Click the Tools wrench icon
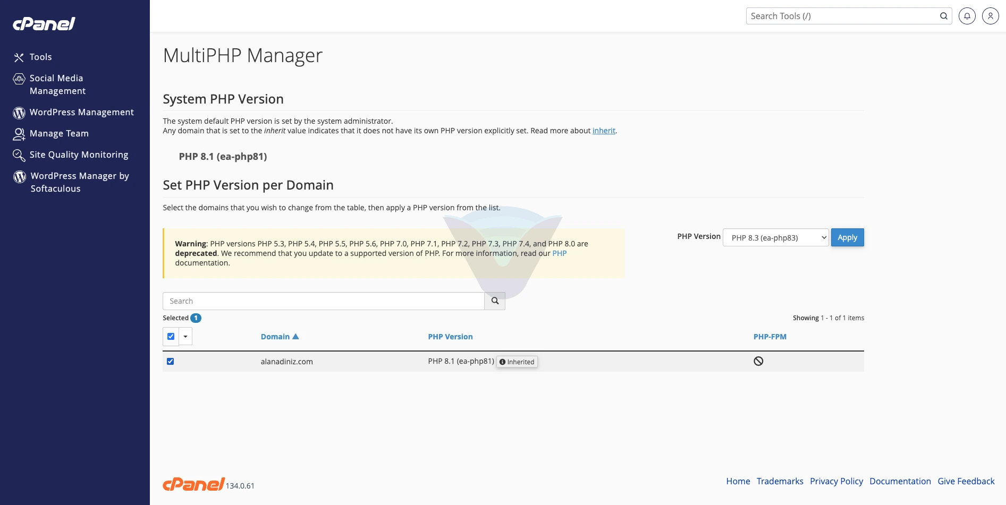 [x=19, y=57]
